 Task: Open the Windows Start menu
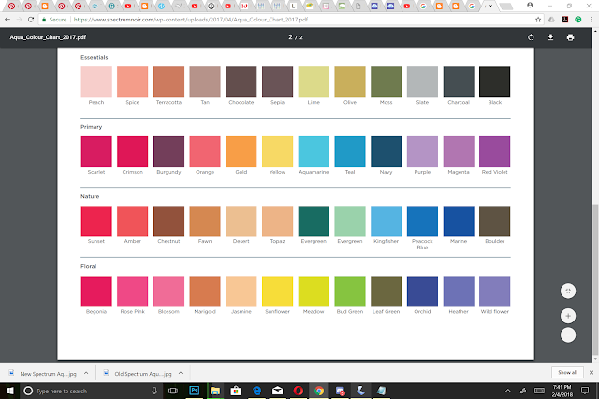tap(10, 391)
